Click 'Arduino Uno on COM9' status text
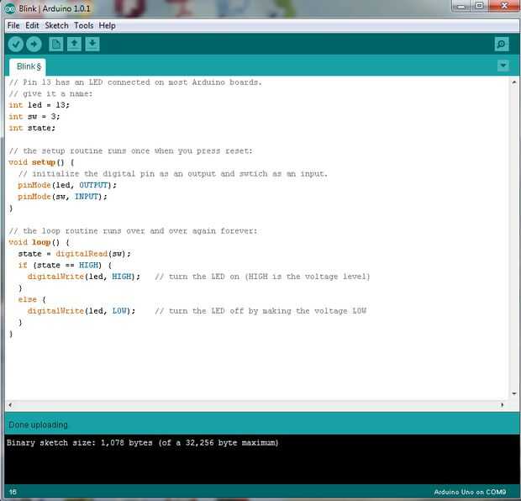This screenshot has height=501, width=521. click(x=470, y=492)
